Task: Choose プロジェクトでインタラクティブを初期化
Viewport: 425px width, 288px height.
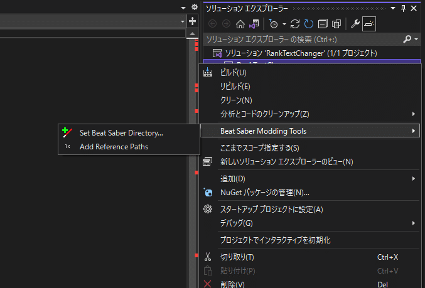Action: (x=310, y=240)
